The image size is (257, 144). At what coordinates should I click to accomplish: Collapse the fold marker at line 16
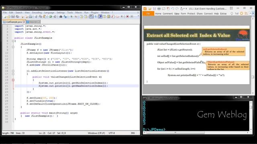[x=13, y=71]
